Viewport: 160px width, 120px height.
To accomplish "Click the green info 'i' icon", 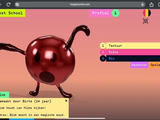I will 115,13.
